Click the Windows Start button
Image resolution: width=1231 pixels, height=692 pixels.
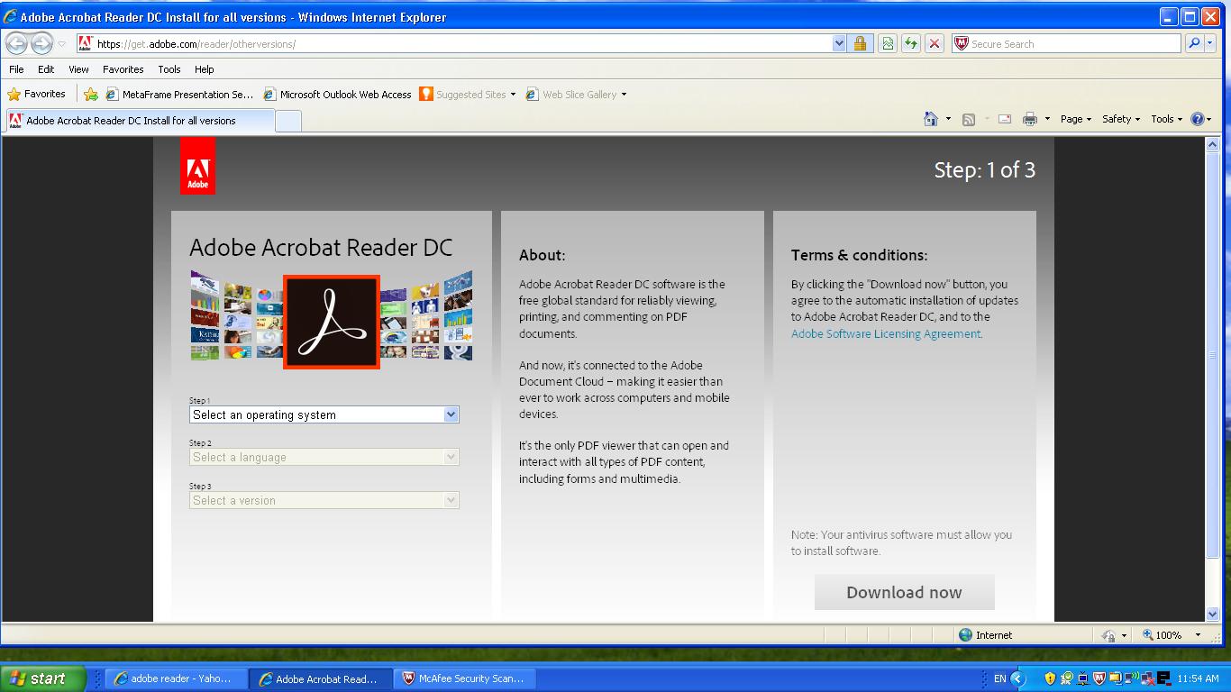click(x=43, y=678)
